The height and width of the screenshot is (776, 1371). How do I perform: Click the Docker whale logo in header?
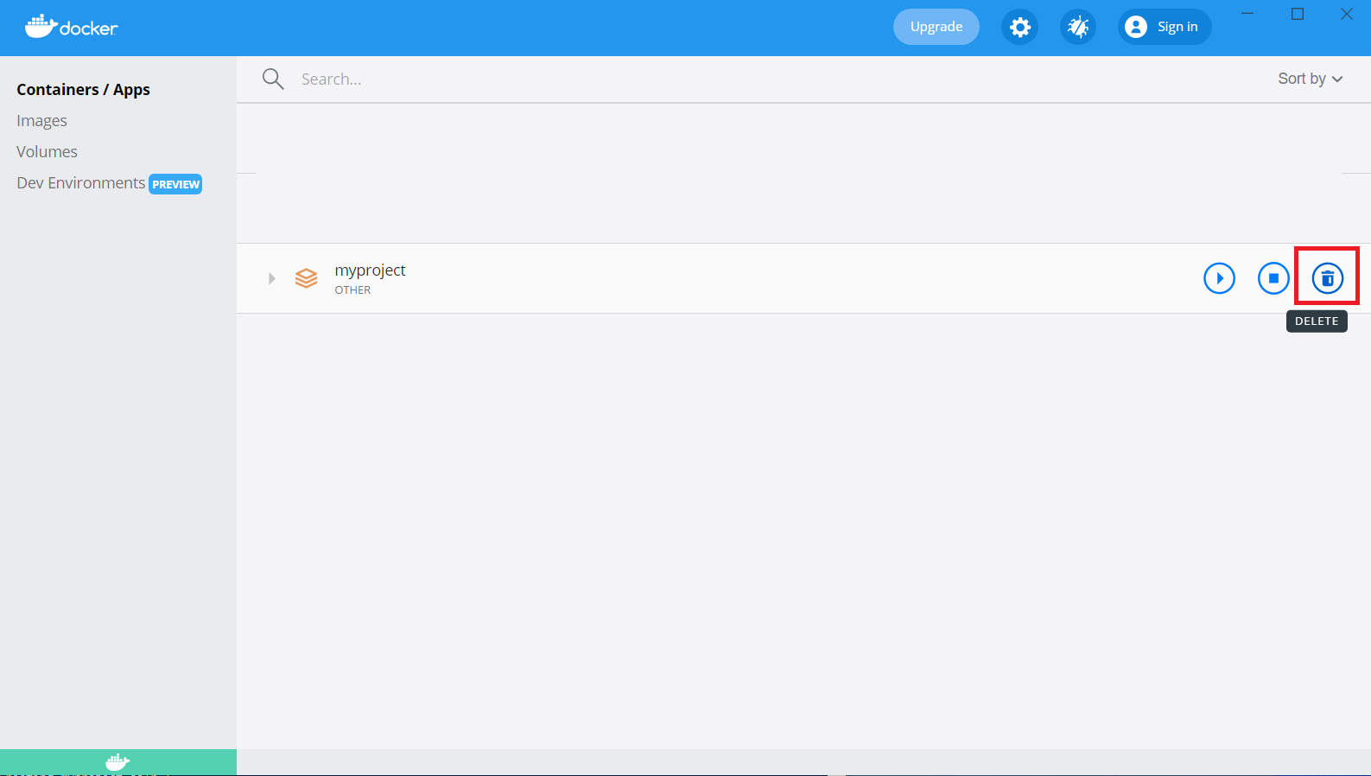point(71,27)
